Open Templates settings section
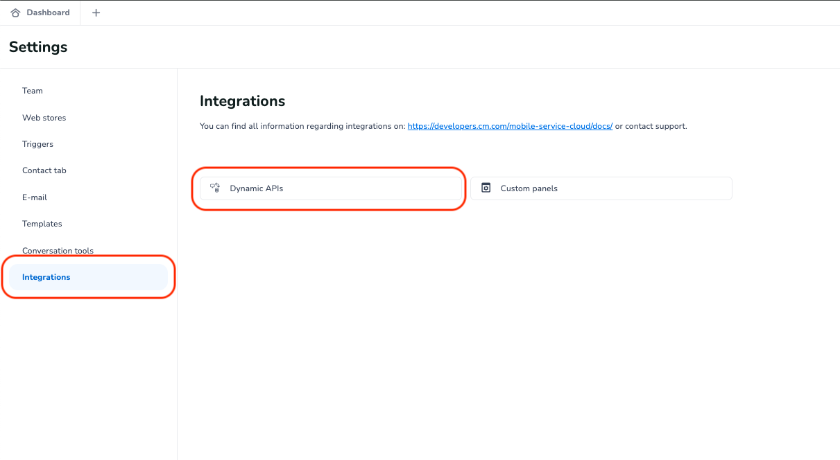840x460 pixels. pyautogui.click(x=42, y=224)
